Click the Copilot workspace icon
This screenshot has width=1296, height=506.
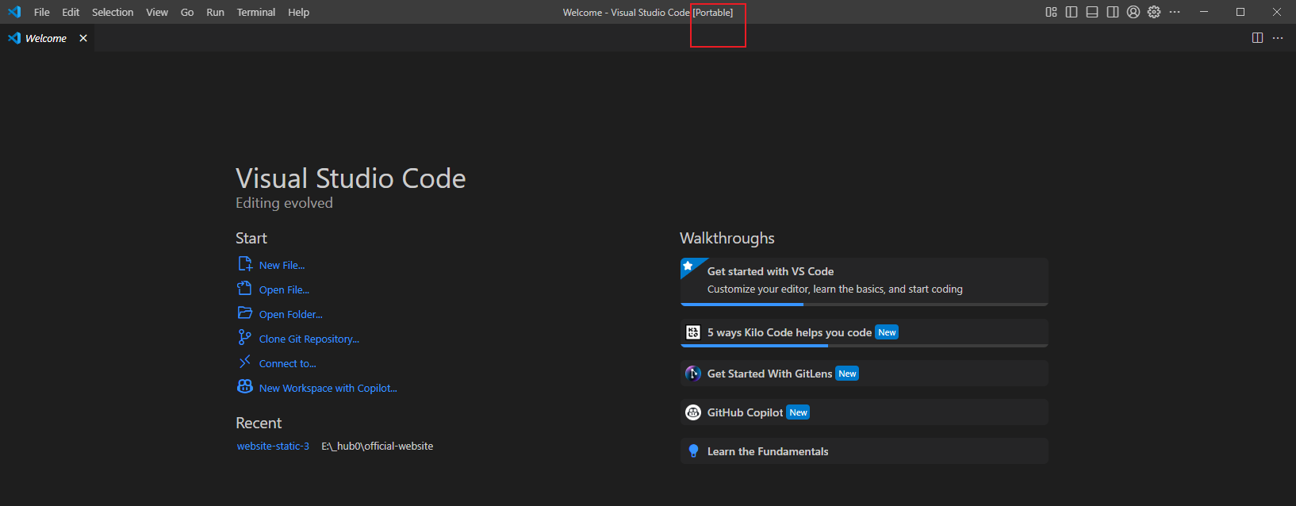point(245,387)
